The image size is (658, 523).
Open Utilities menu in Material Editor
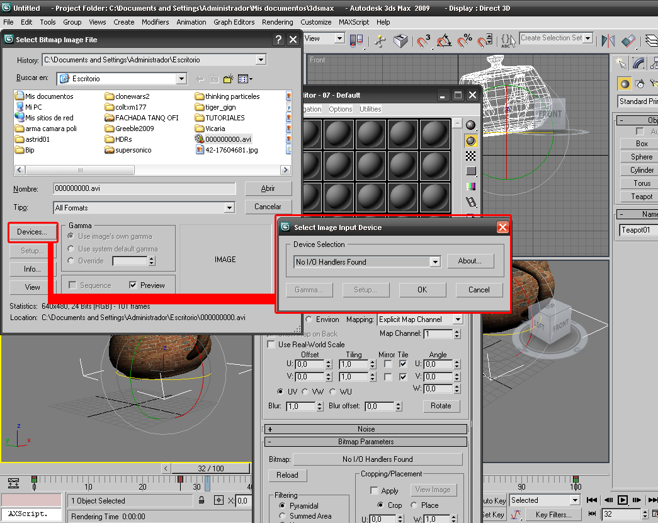click(370, 109)
